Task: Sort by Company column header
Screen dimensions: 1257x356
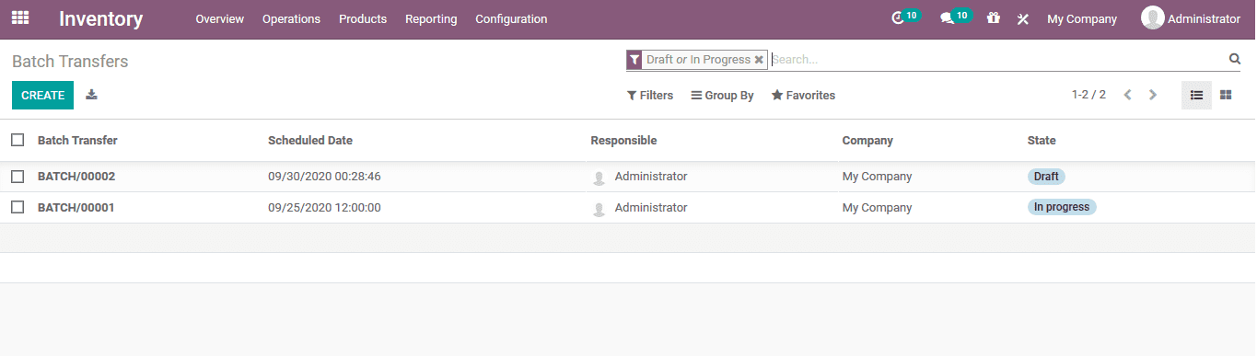Action: point(867,141)
